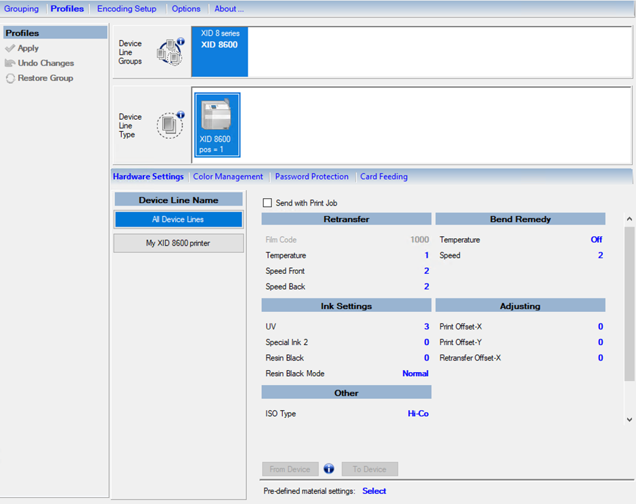Click the Device Line Type icon
The height and width of the screenshot is (504, 636).
point(170,125)
